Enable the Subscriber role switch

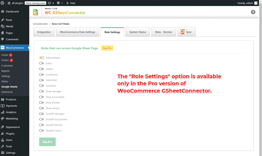(x=42, y=80)
